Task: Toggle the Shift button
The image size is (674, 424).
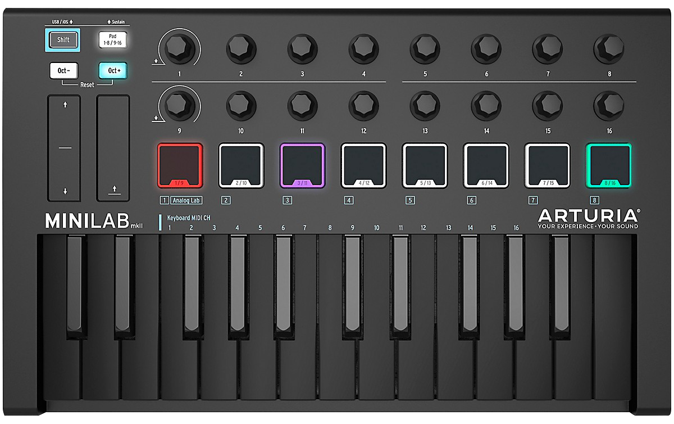Action: click(63, 40)
